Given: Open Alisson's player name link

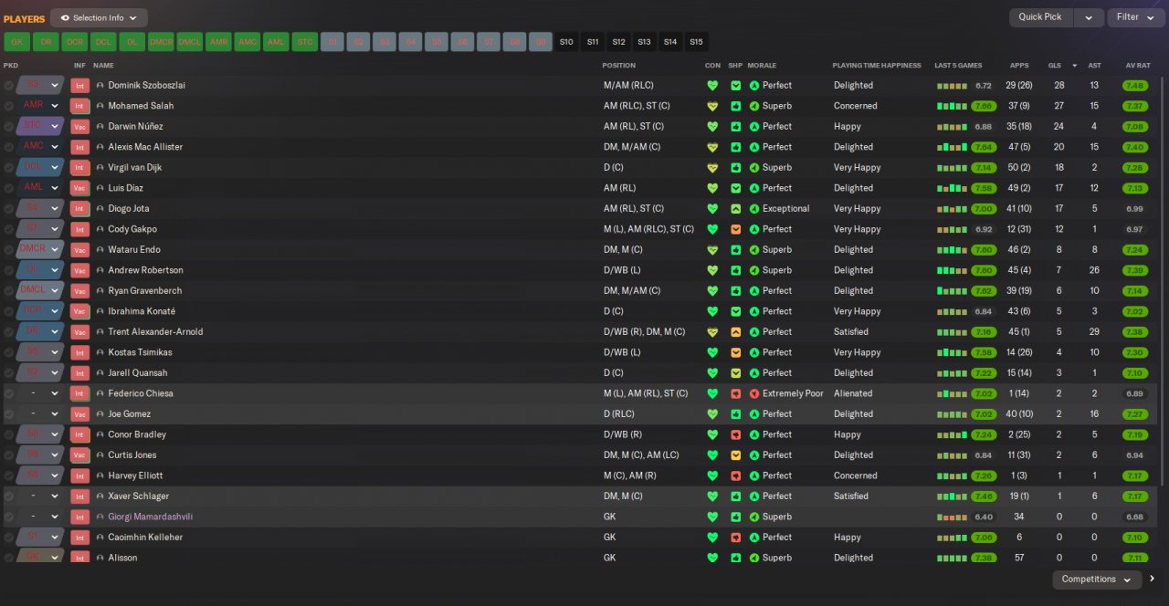Looking at the screenshot, I should [x=122, y=558].
